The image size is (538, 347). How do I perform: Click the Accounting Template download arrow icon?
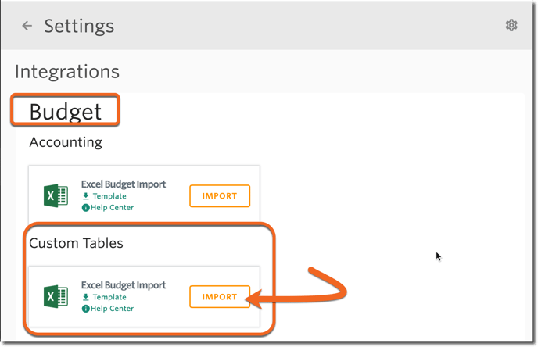click(86, 196)
